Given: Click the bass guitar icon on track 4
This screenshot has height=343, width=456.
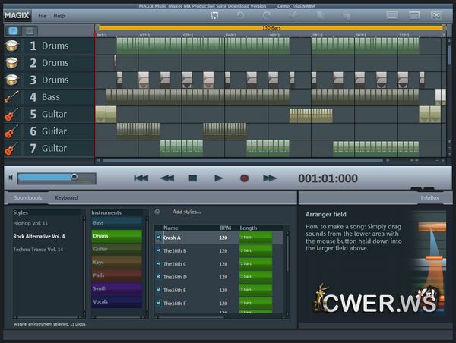Looking at the screenshot, I should tap(12, 97).
